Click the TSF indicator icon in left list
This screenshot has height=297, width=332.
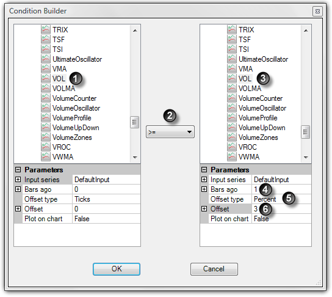[x=46, y=39]
